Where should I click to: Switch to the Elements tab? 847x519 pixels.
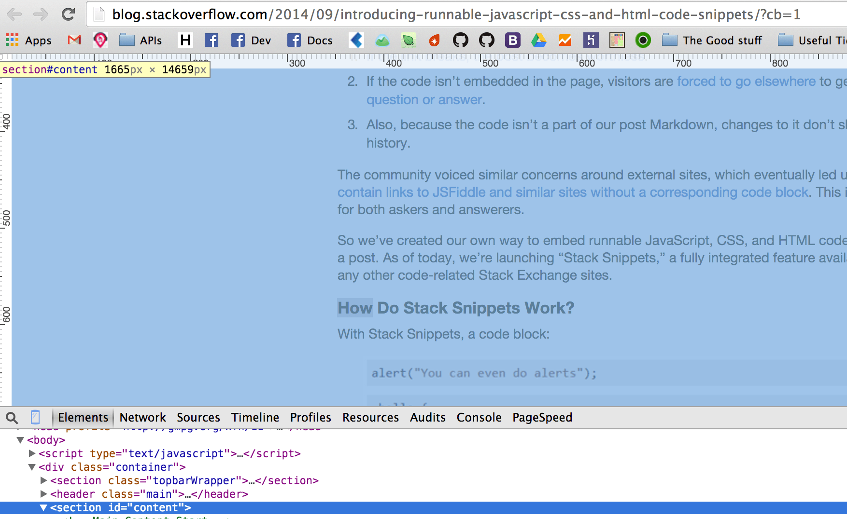83,417
